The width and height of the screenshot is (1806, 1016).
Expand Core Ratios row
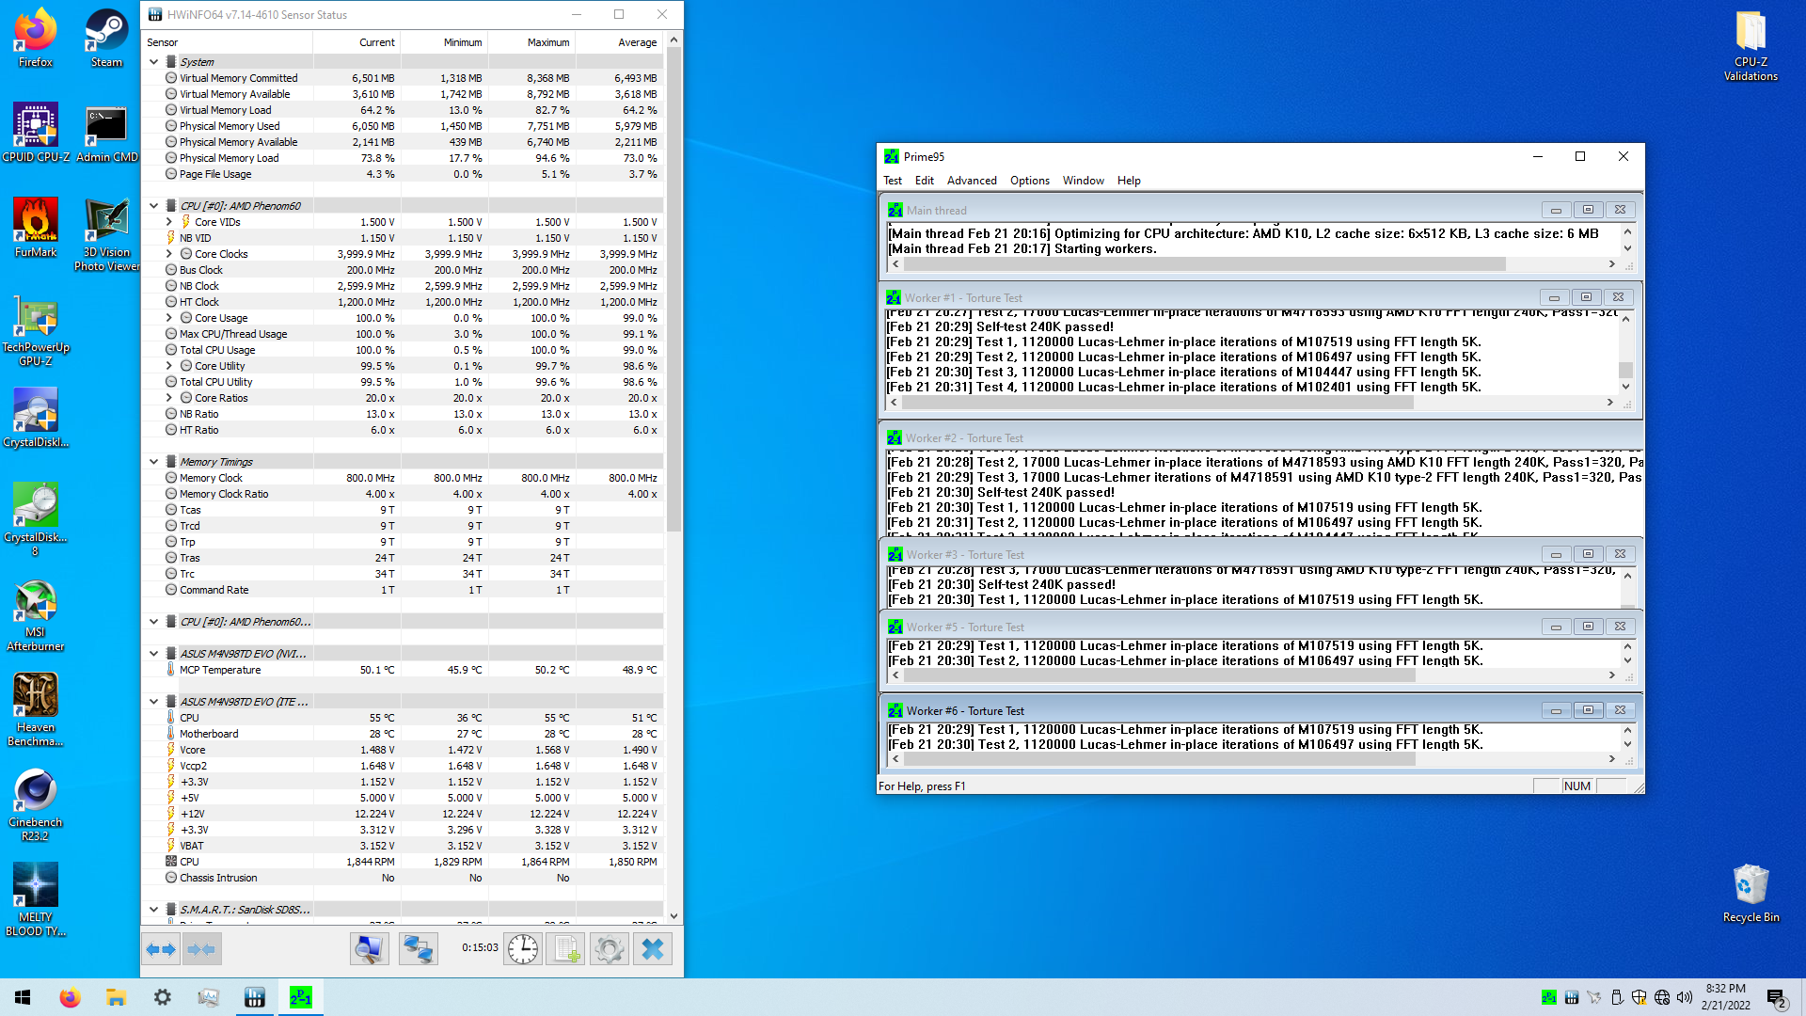[x=169, y=398]
